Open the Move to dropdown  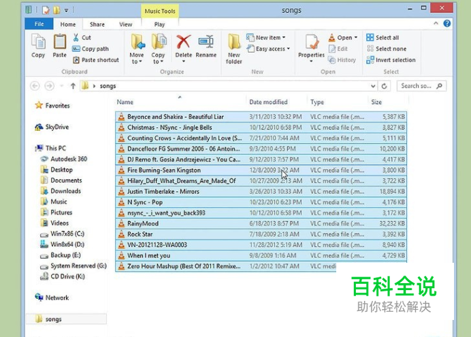tap(137, 48)
